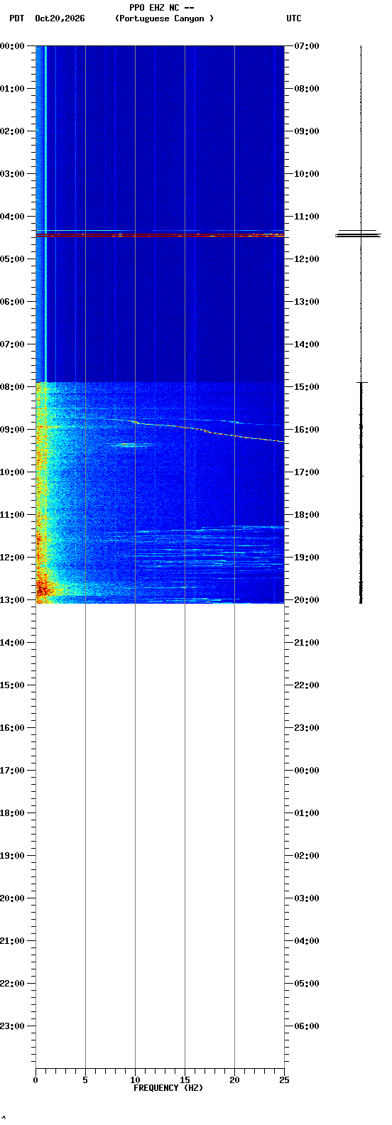Image resolution: width=392 pixels, height=1125 pixels.
Task: Click the '05:00' UTC time label
Action: click(307, 984)
